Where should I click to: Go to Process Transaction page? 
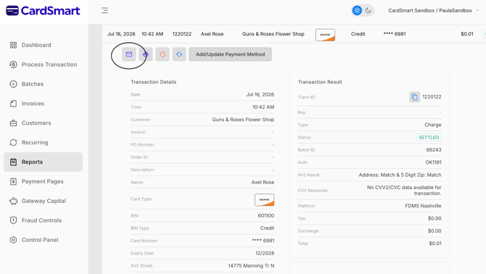point(43,65)
